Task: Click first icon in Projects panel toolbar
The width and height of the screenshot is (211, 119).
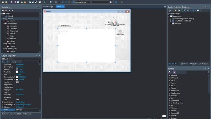Action: 170,10
